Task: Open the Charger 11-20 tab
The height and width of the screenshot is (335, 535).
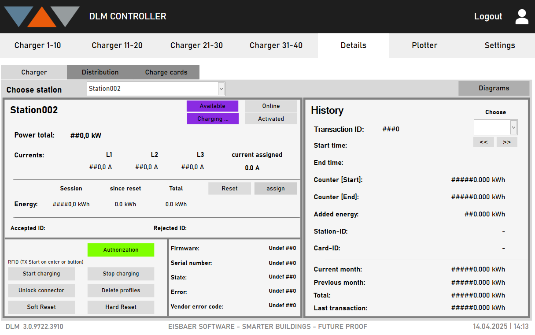Action: click(117, 45)
